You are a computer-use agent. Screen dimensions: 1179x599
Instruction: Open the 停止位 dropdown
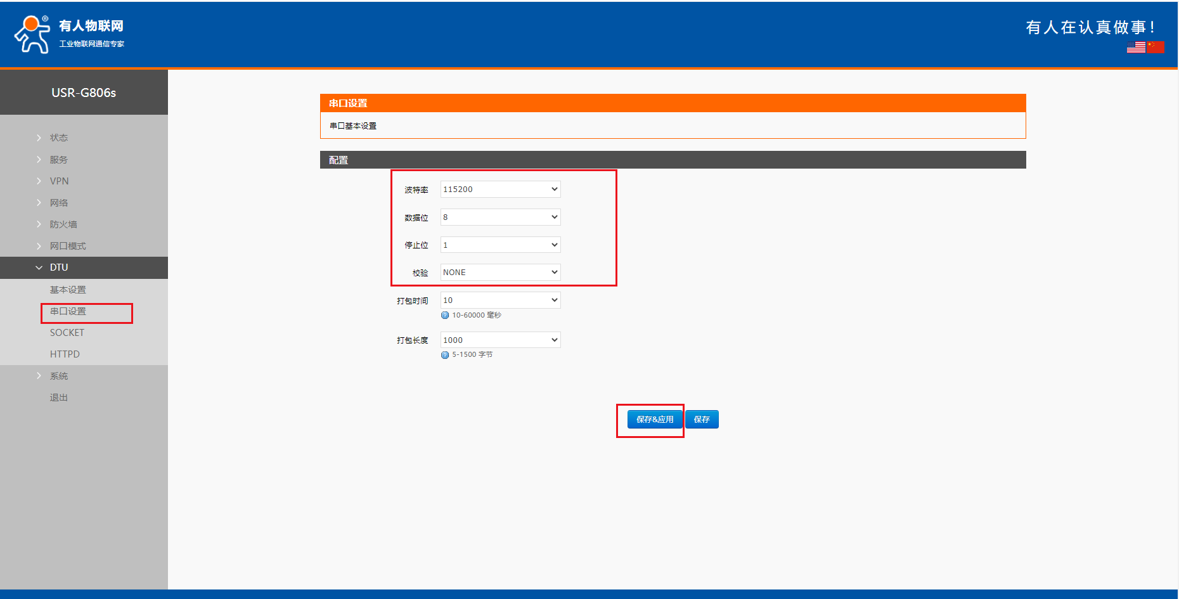pyautogui.click(x=500, y=245)
